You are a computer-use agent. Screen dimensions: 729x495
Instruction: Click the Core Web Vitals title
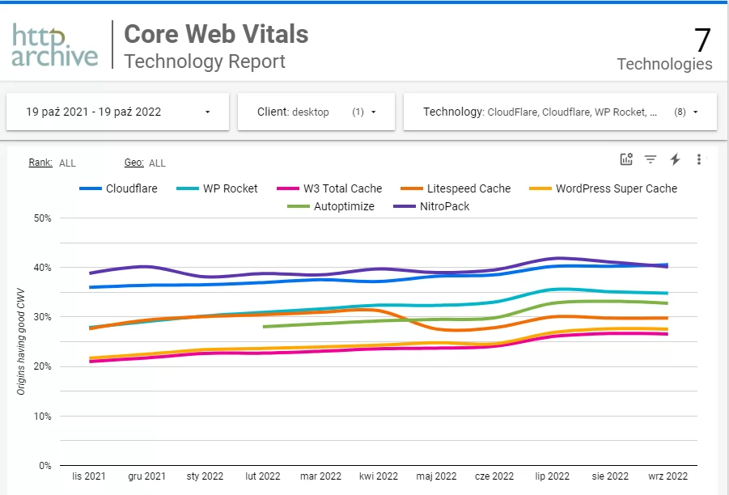[216, 34]
